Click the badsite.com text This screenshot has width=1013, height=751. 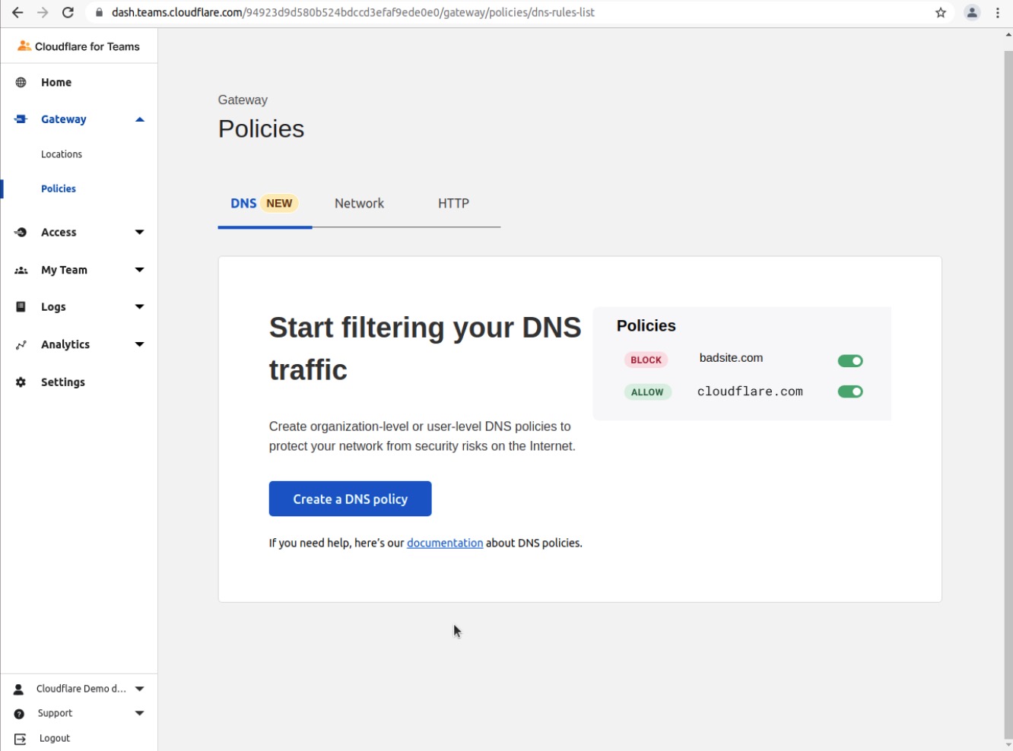pos(731,358)
